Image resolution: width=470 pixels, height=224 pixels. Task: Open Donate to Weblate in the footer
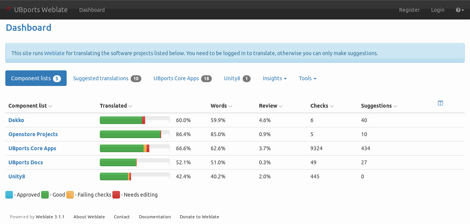(x=199, y=217)
